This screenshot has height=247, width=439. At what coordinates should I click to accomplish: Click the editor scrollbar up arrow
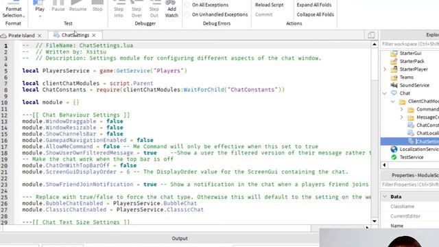[x=375, y=44]
